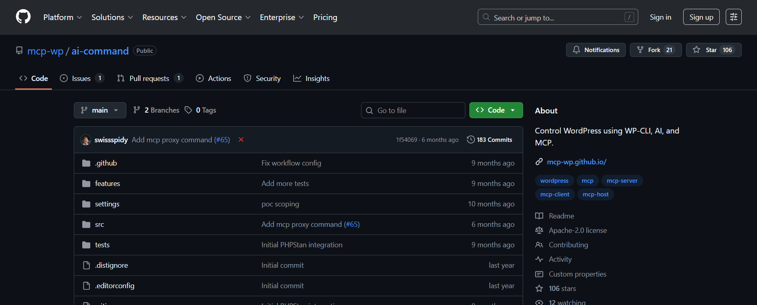Expand the Platform menu
The image size is (757, 305).
(63, 17)
